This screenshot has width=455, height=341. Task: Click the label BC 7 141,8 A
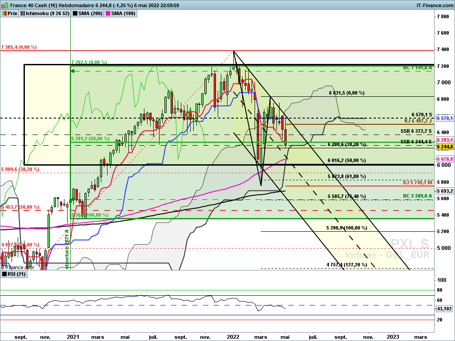tap(417, 67)
